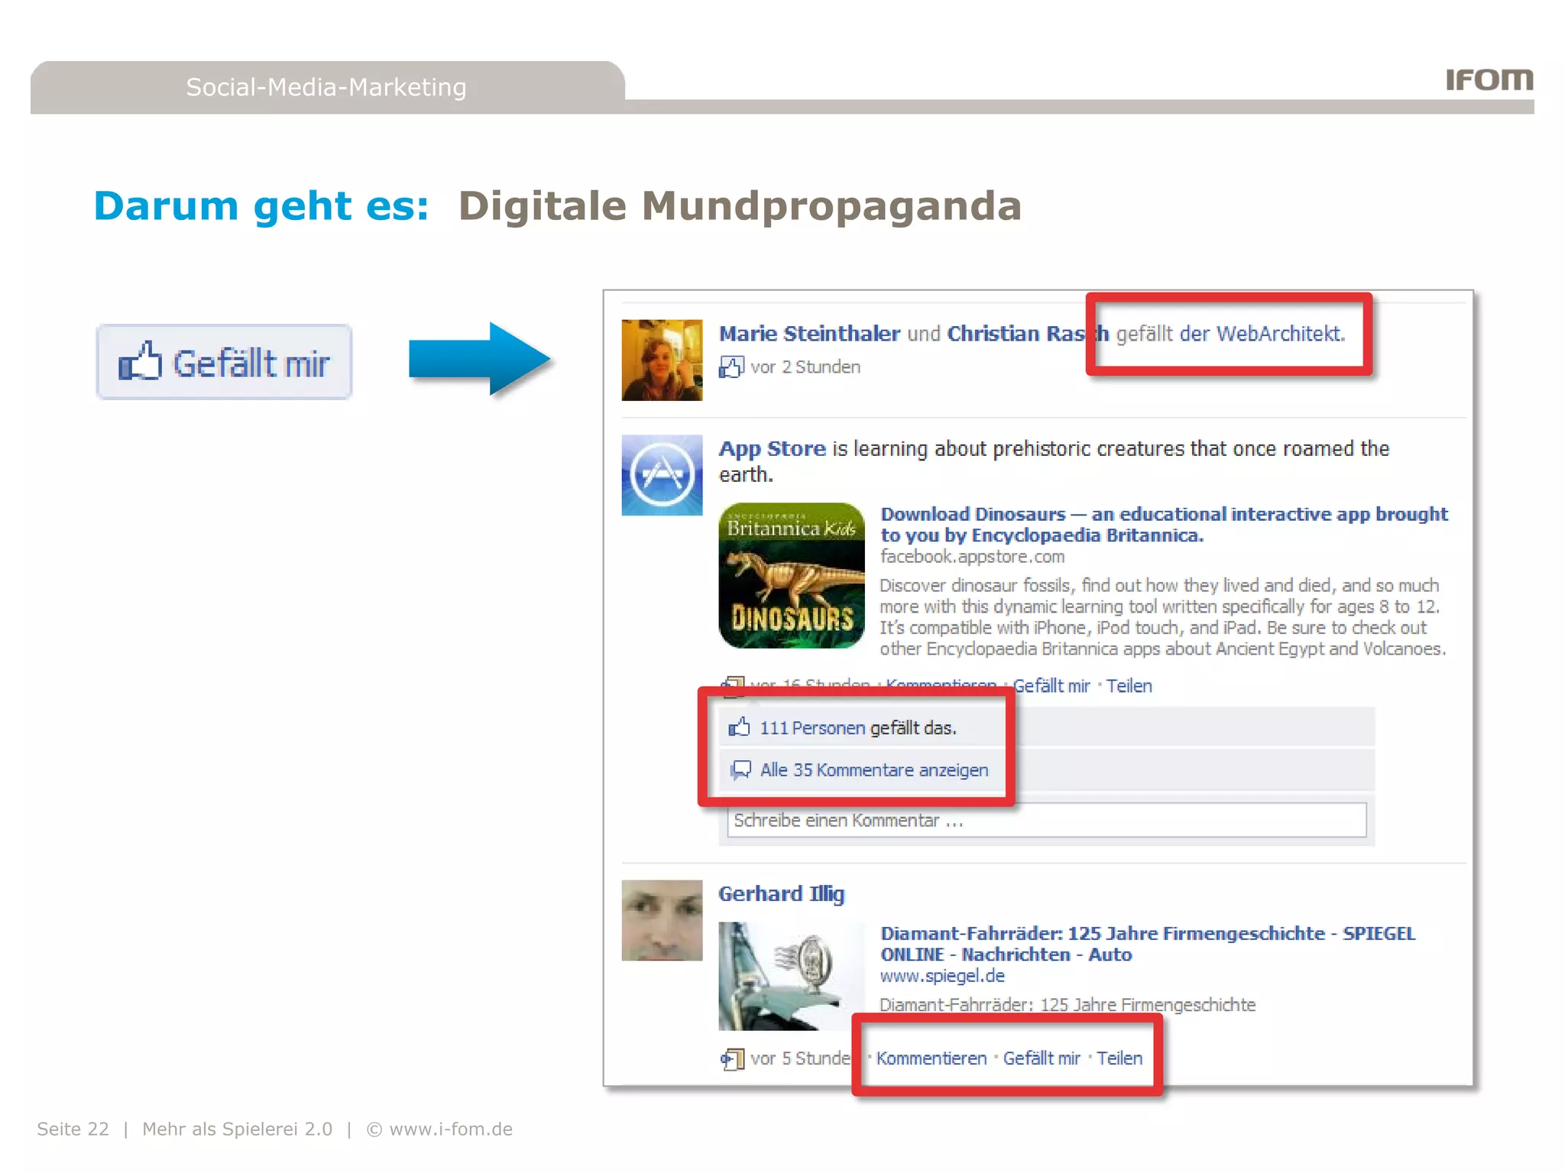Click the Mehr als Spielerei 2.0 footer text
This screenshot has width=1565, height=1173.
pos(237,1129)
